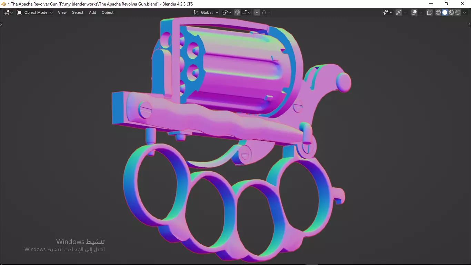
Task: Expand the right sidebar with the arrow
Action: 469,24
